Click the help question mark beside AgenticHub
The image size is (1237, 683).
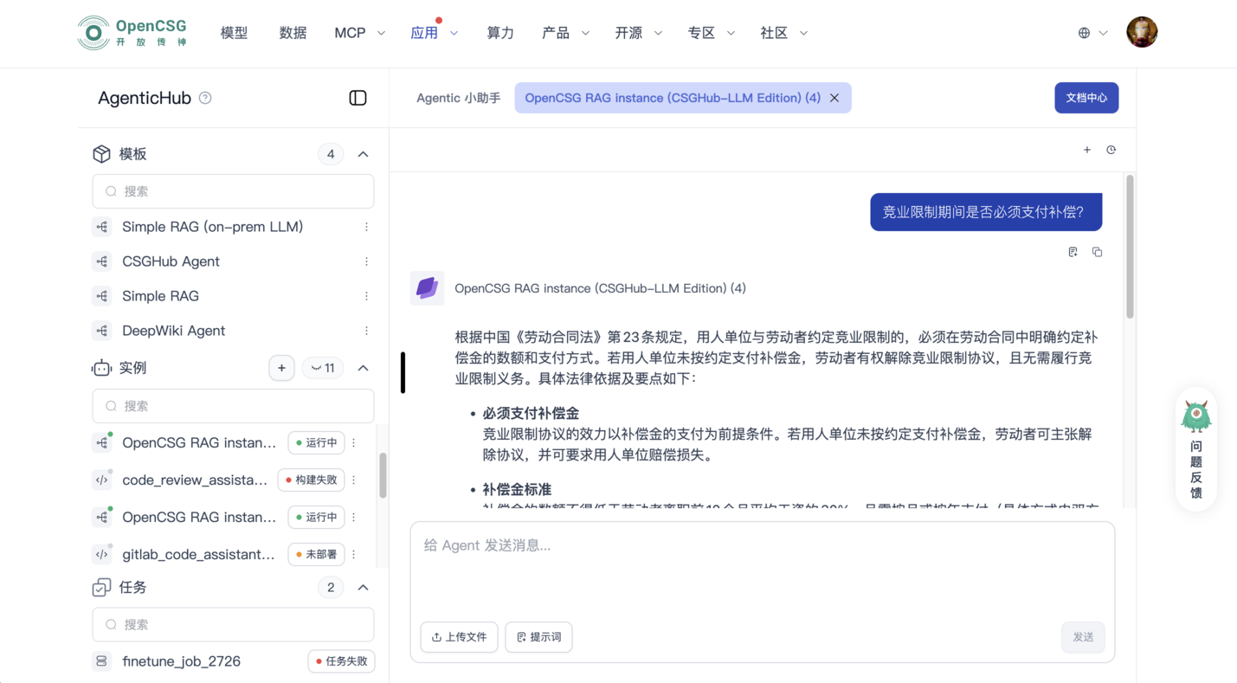pos(205,98)
